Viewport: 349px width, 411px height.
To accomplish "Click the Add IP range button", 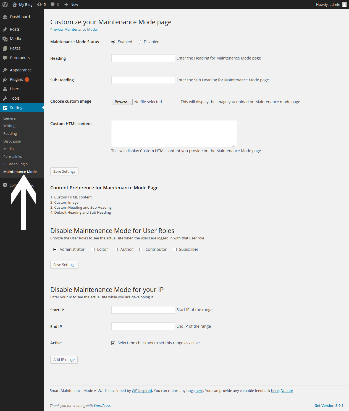I will point(64,360).
